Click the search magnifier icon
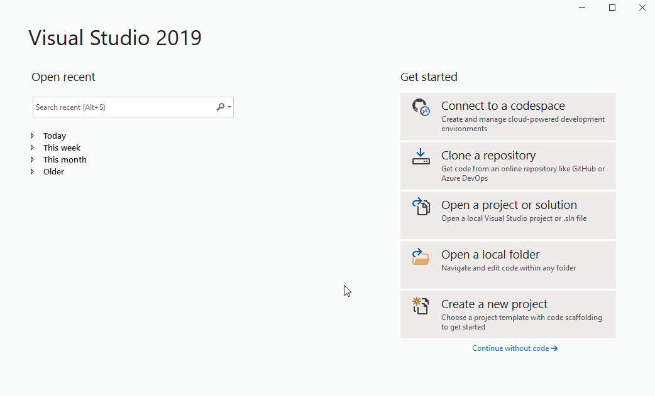Screen dimensions: 655x396 point(219,107)
